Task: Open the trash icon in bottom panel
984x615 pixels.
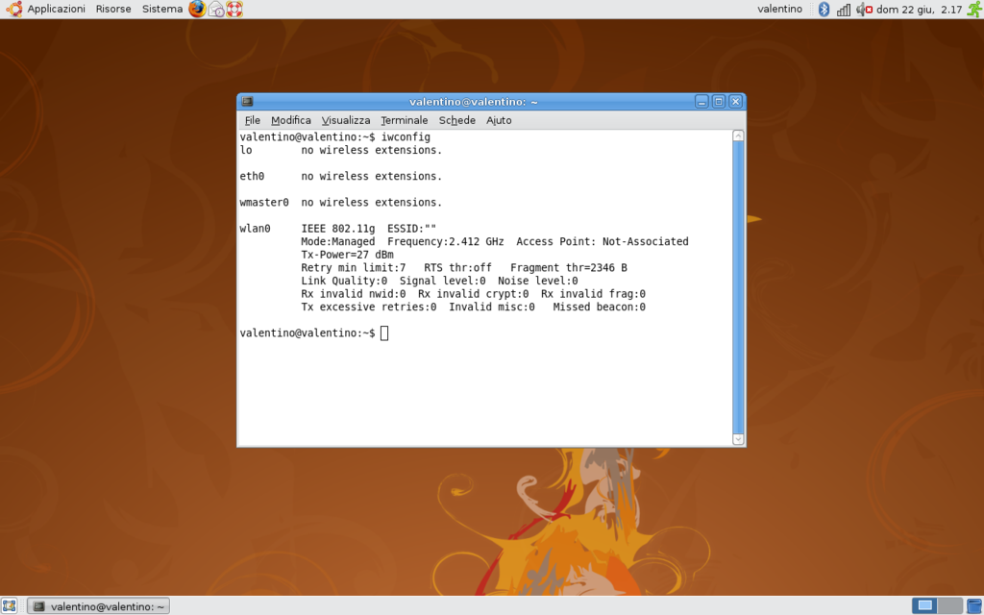Action: 973,605
